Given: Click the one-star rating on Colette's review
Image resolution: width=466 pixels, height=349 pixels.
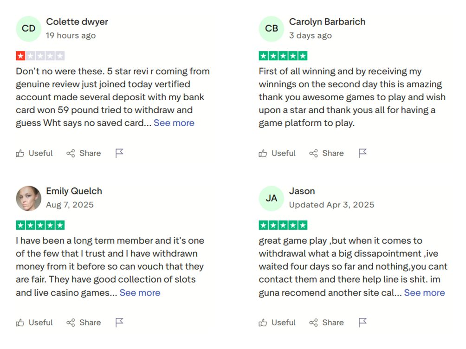Looking at the screenshot, I should coord(40,55).
